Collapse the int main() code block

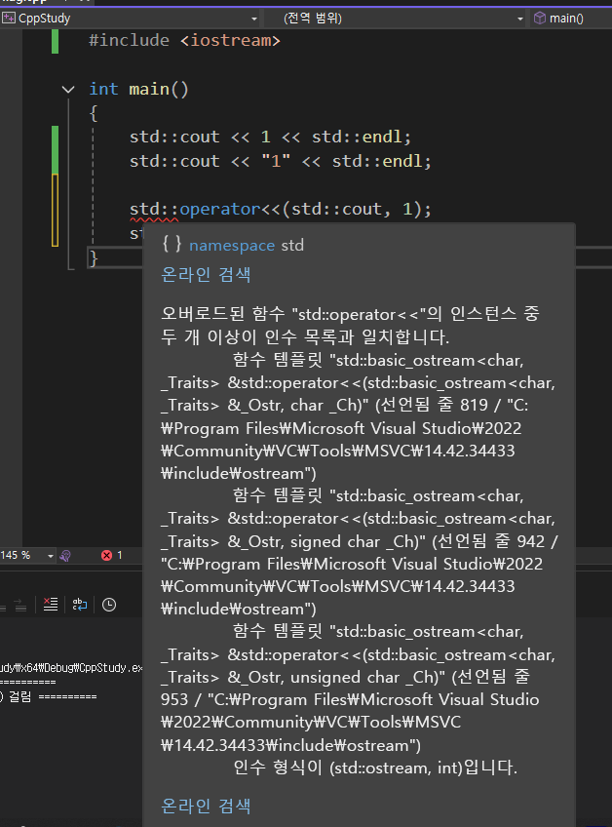click(68, 89)
